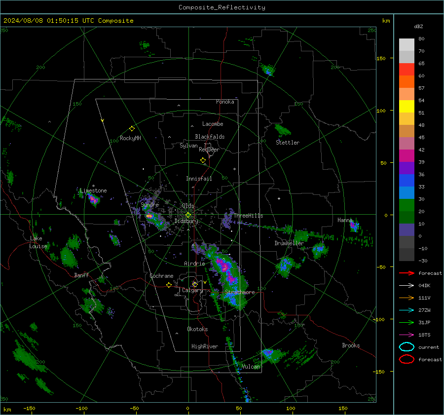The width and height of the screenshot is (444, 415).
Task: Click the yellow diamond marker near RockyMH
Action: click(132, 129)
